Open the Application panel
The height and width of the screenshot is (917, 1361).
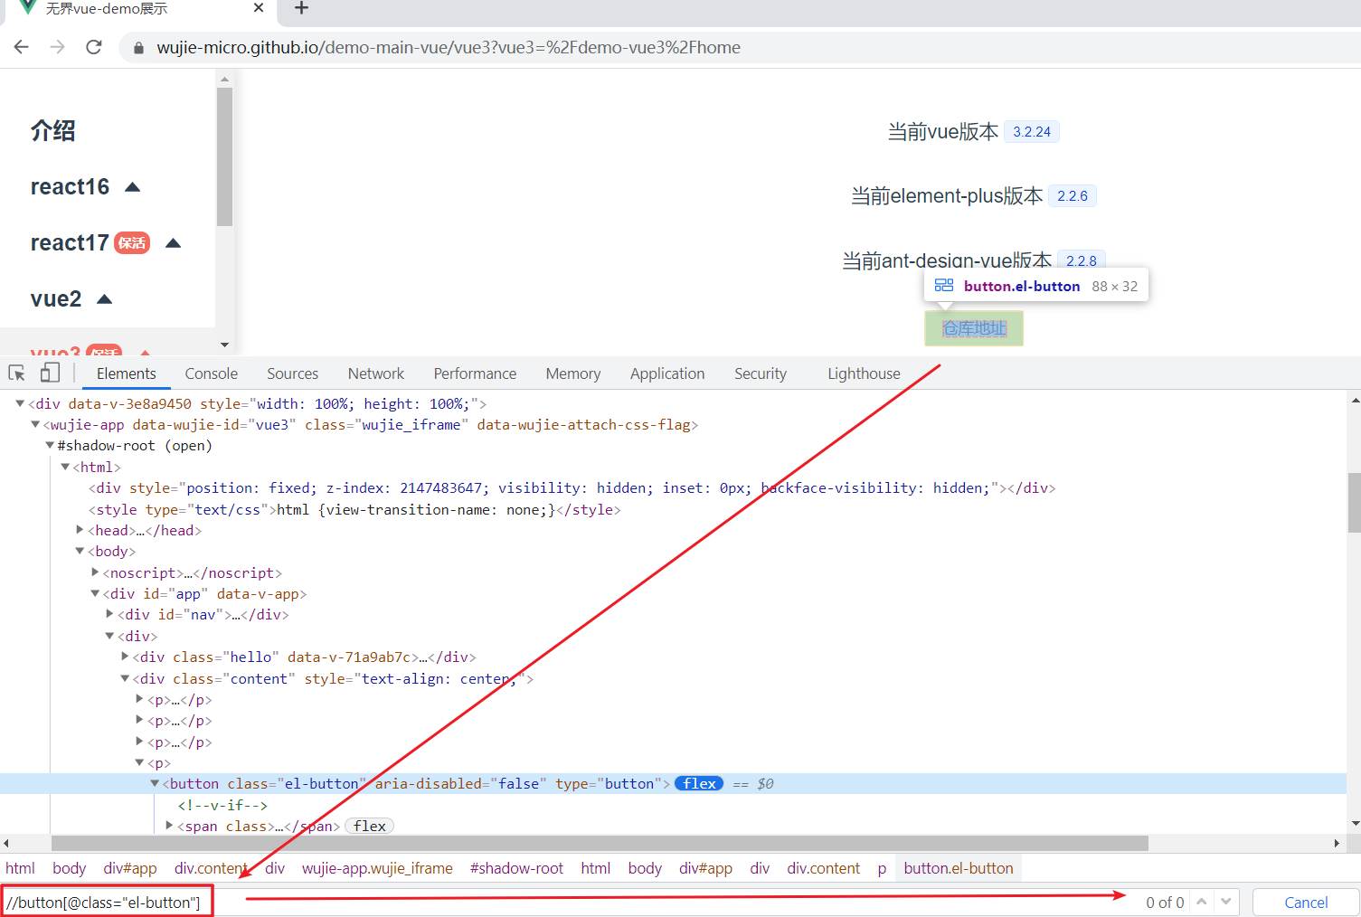[666, 373]
